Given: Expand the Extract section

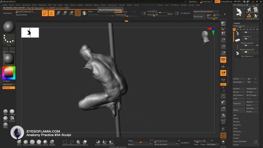Looking at the screenshot, I should pos(236,145).
